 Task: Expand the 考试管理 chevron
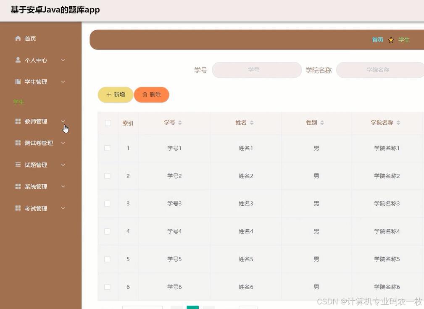63,208
